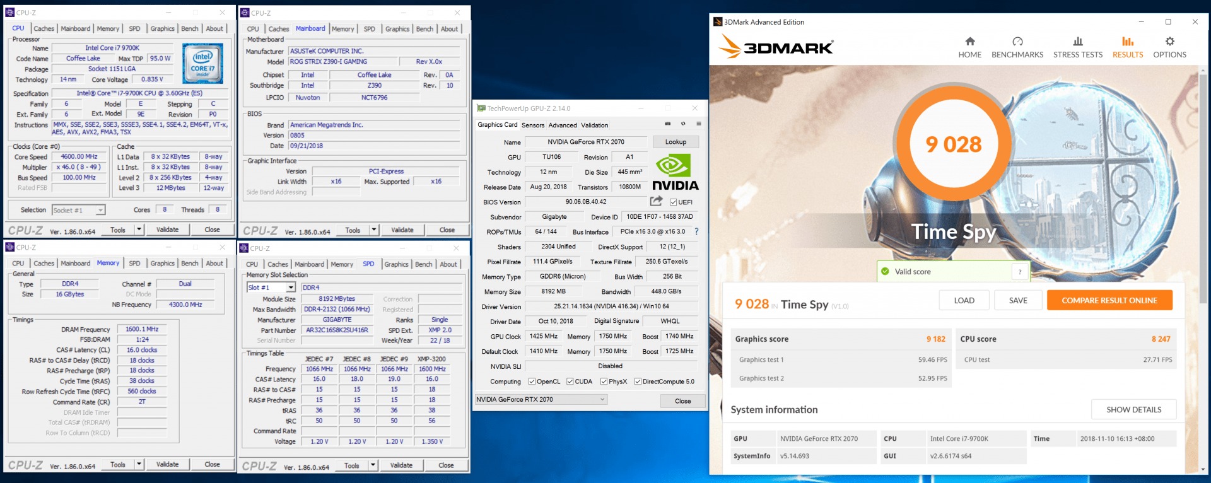The image size is (1211, 483).
Task: Toggle the UEFI checkbox in GPU-Z
Action: [x=673, y=202]
